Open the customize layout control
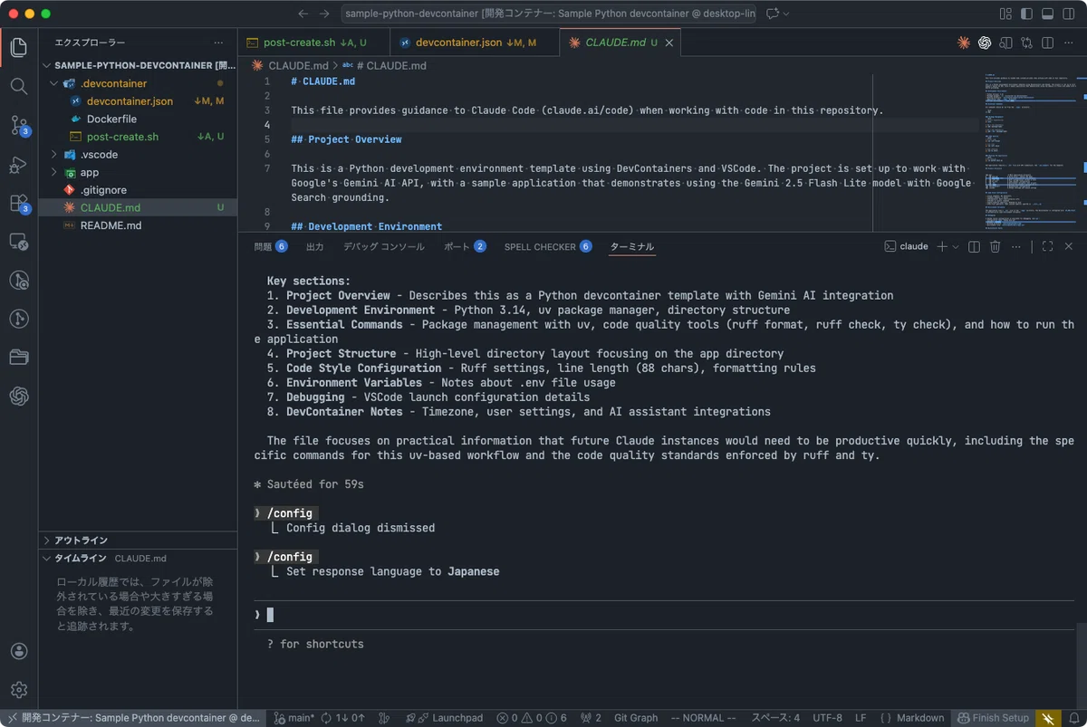Screen dimensions: 1087x727 click(x=1005, y=14)
